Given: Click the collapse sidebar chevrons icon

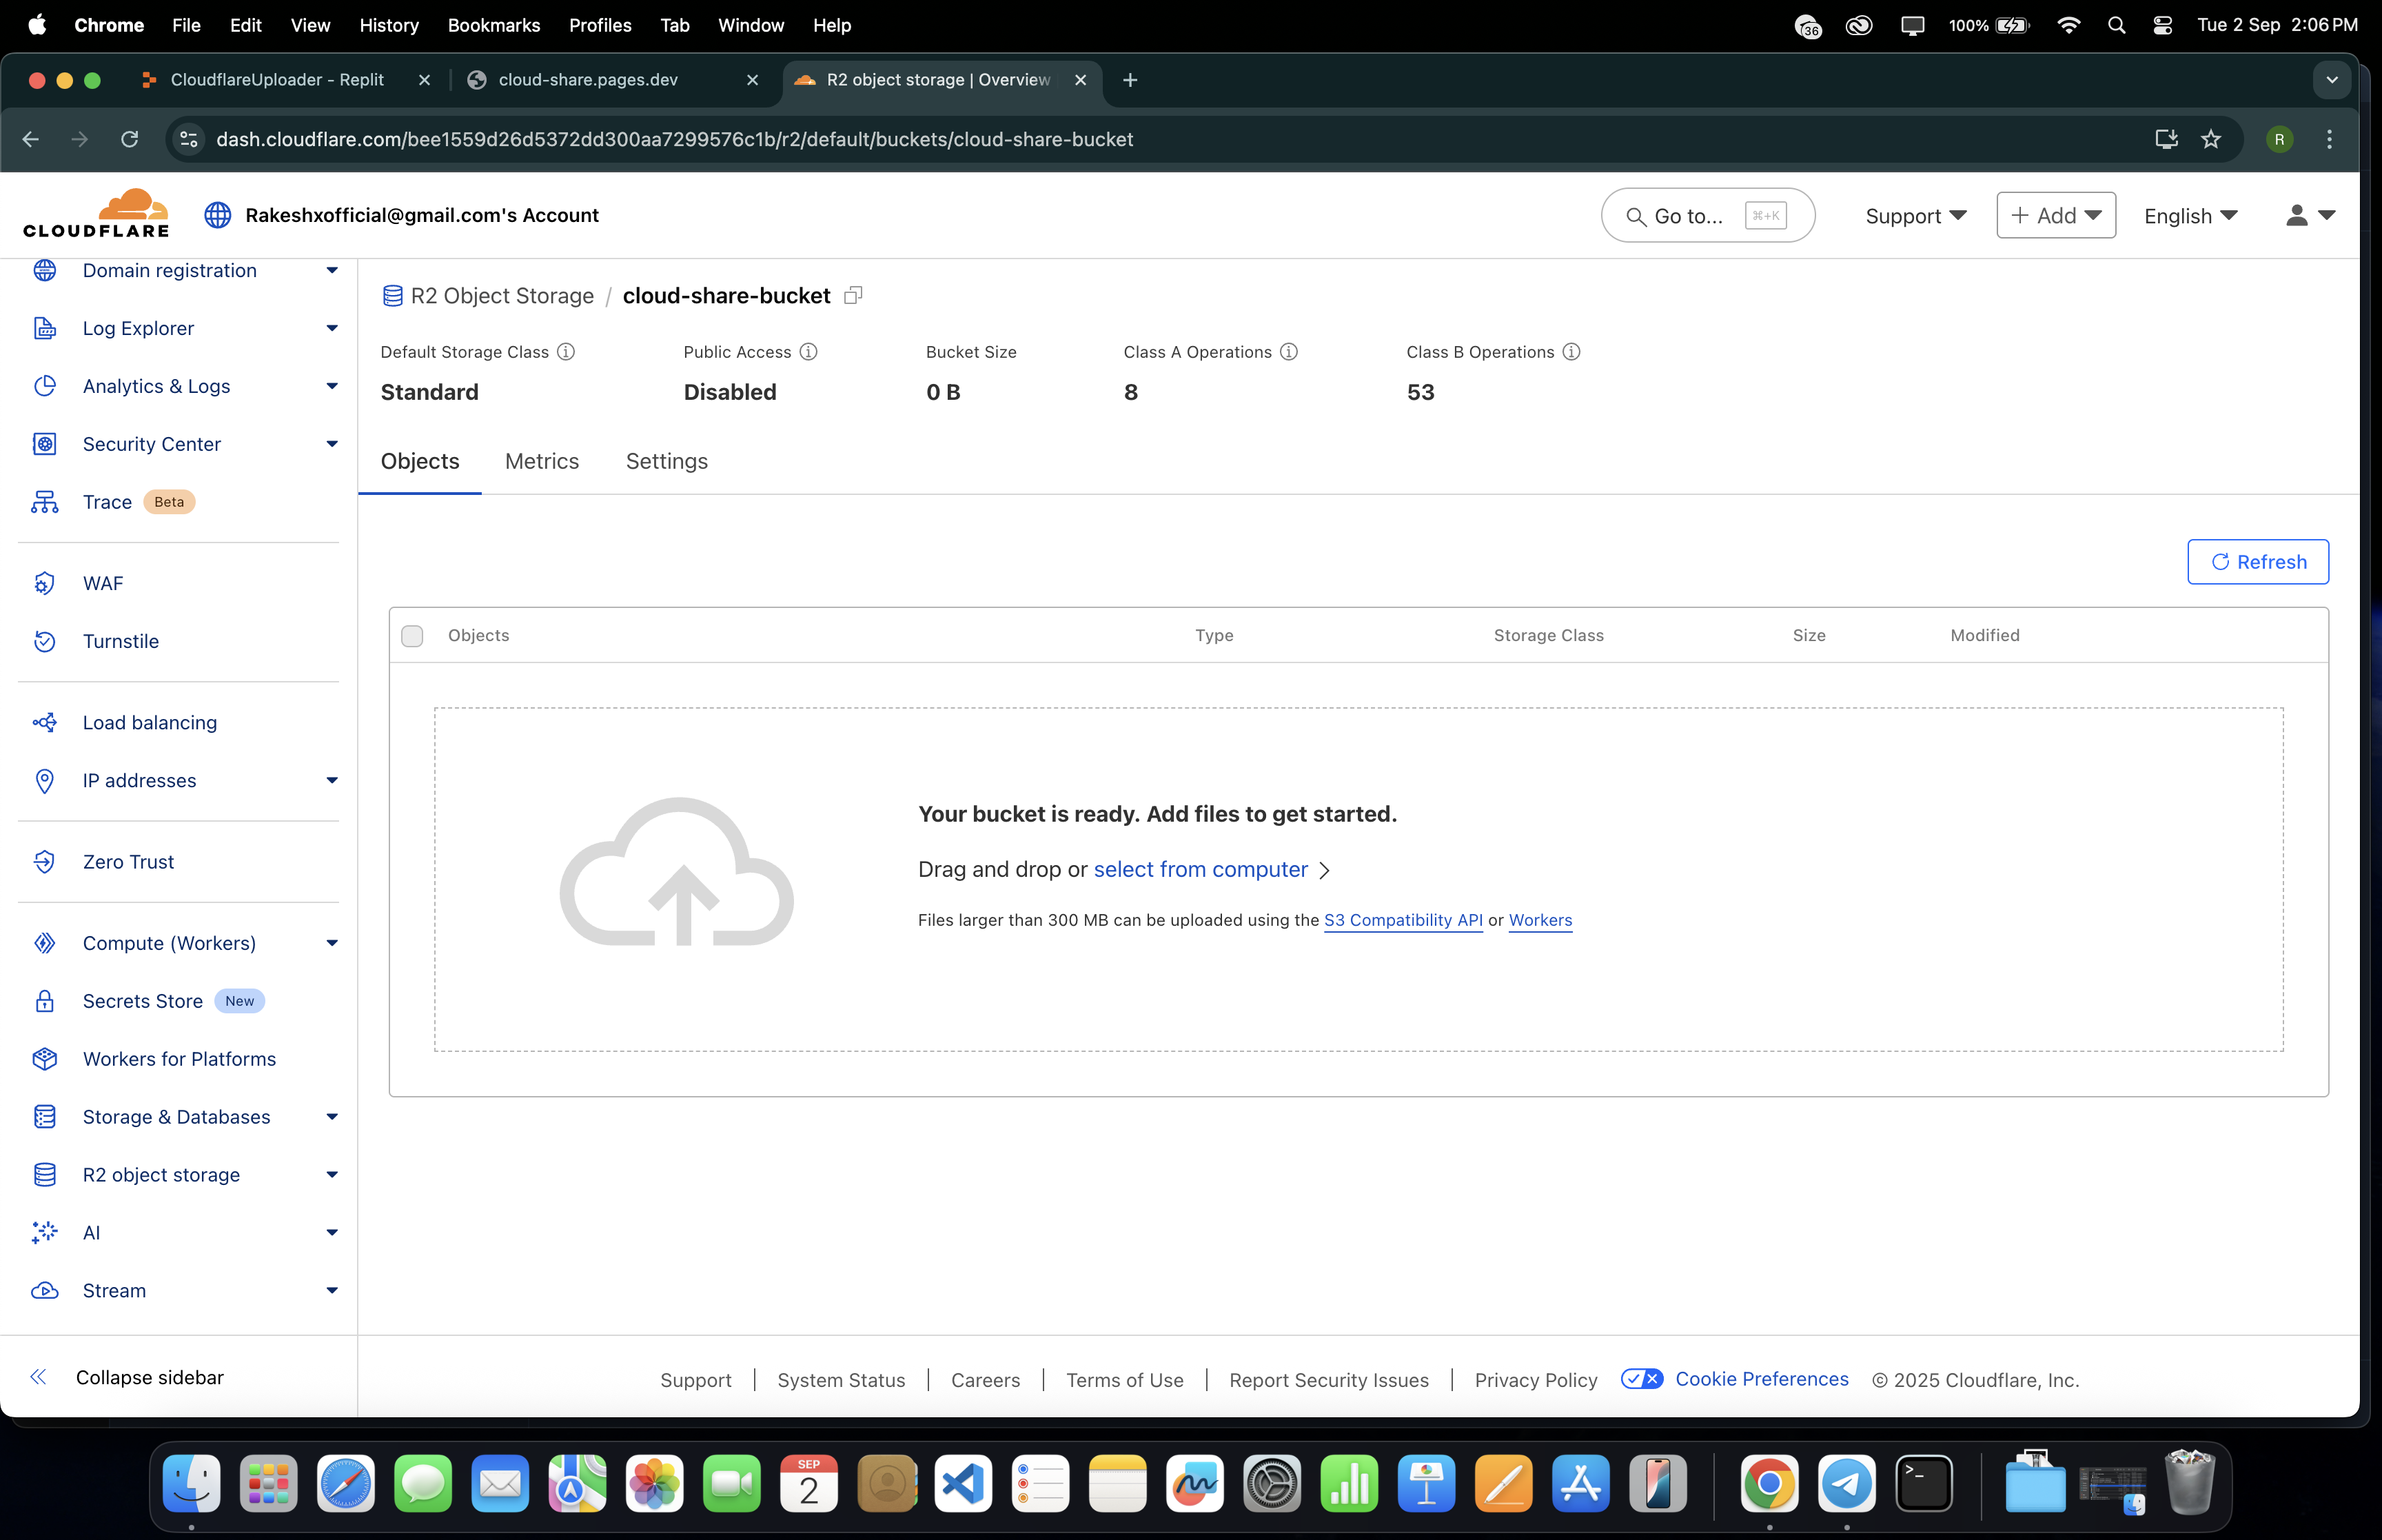Looking at the screenshot, I should click(x=38, y=1377).
